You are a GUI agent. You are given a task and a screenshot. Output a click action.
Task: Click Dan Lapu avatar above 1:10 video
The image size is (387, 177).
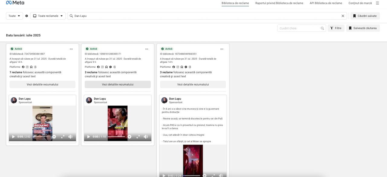click(x=89, y=100)
